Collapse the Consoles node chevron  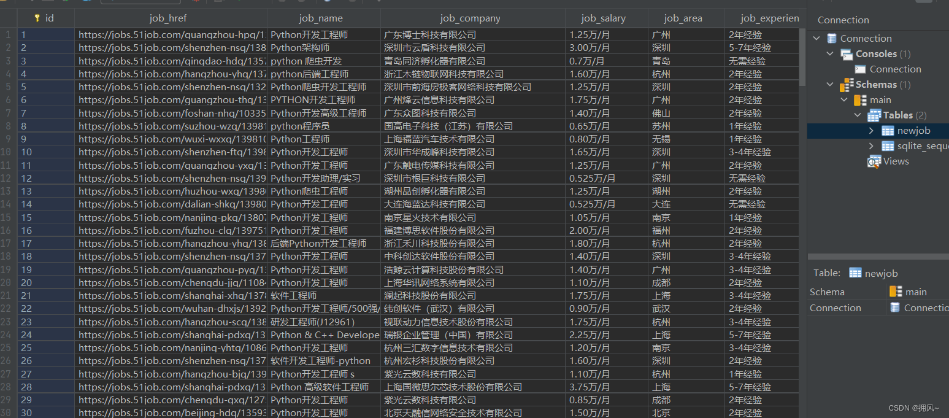pos(830,54)
